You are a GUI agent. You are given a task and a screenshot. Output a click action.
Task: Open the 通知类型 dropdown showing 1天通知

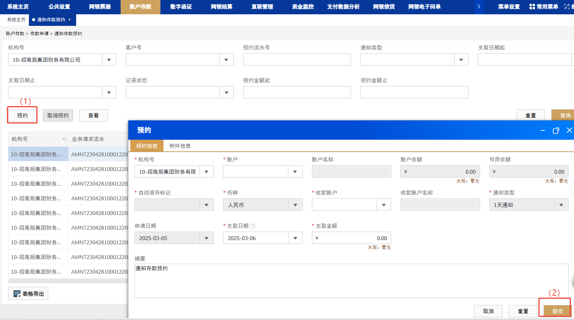561,205
